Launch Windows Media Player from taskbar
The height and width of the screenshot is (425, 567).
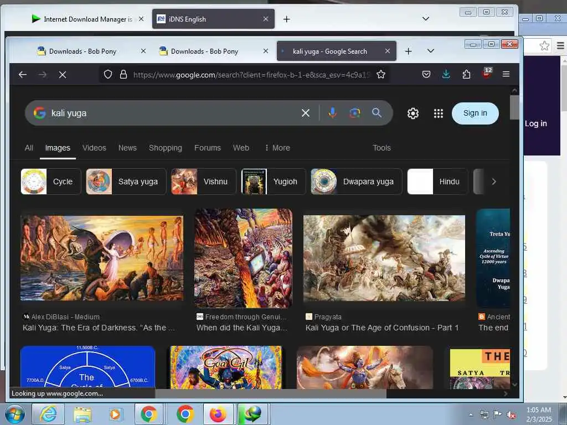click(115, 414)
